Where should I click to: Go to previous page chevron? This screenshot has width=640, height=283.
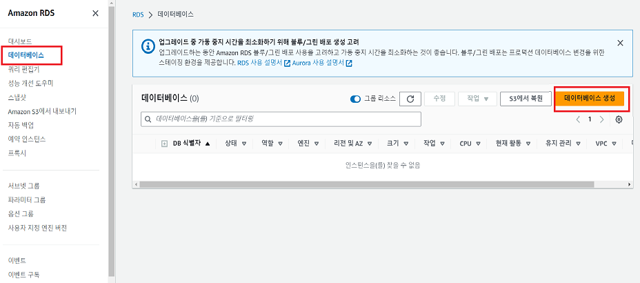[x=578, y=119]
